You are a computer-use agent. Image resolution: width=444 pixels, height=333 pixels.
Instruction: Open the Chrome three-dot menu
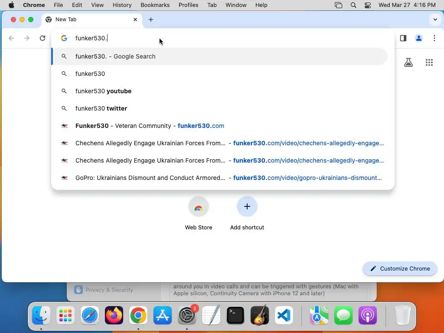434,38
